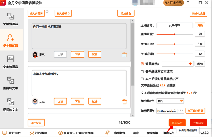
Task: Adjust the 主播语速 slider
Action: click(x=174, y=44)
